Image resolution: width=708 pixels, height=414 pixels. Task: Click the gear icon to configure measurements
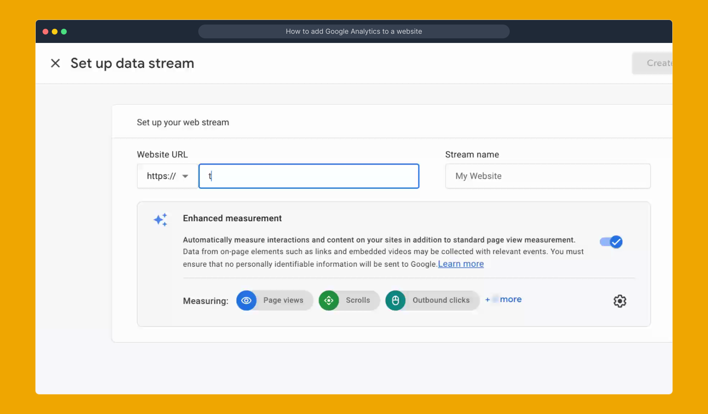coord(619,301)
